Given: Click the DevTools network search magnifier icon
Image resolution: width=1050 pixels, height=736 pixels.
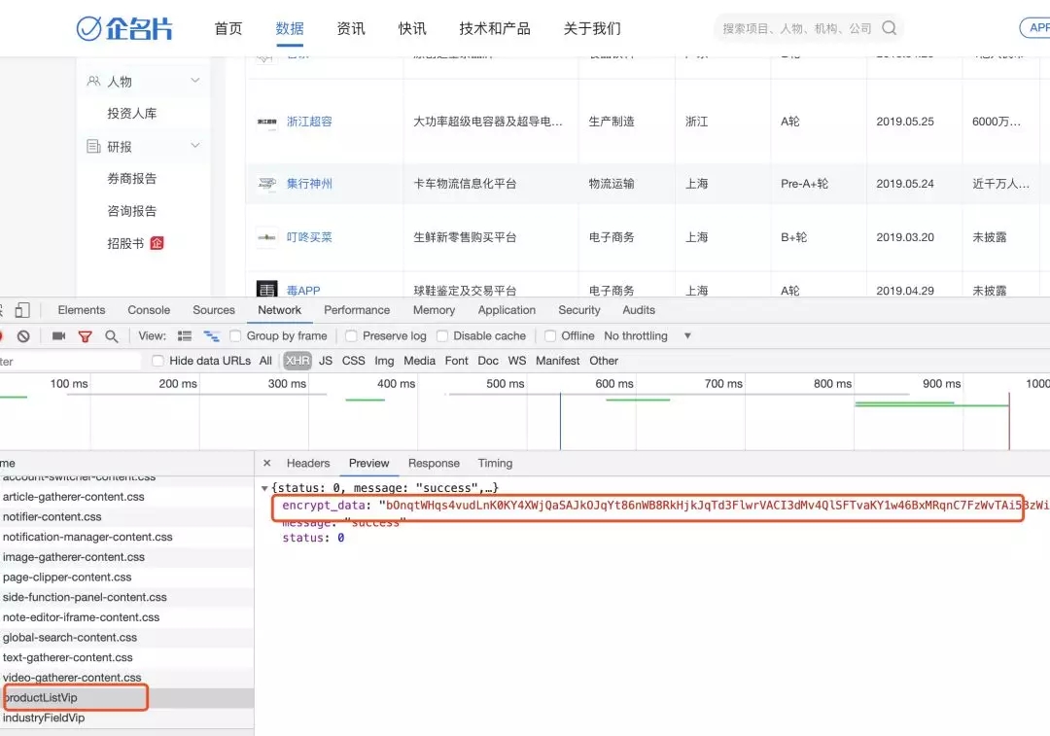Looking at the screenshot, I should [111, 336].
